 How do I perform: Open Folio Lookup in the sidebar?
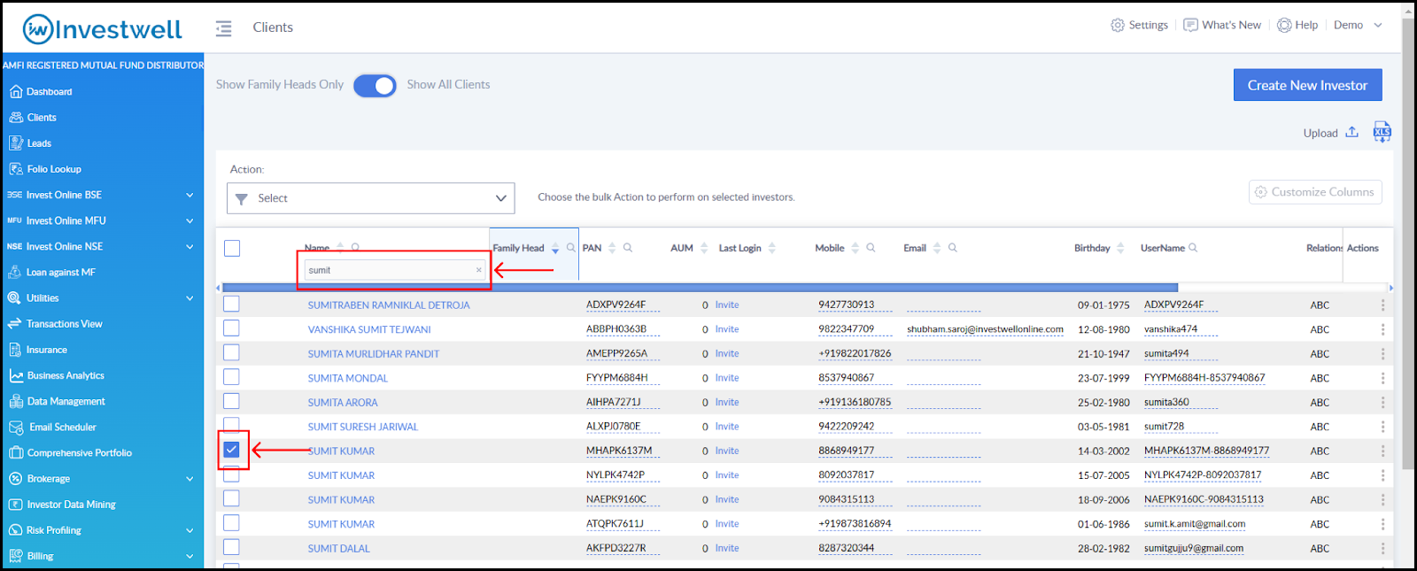pos(45,168)
